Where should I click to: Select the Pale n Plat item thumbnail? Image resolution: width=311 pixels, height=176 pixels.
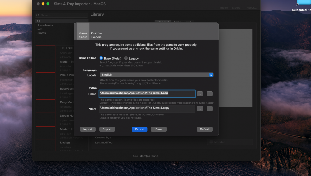pyautogui.click(x=46, y=79)
